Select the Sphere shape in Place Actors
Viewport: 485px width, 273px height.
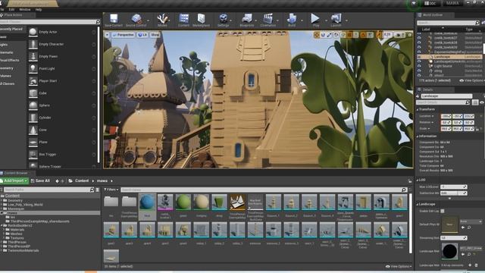(62, 105)
